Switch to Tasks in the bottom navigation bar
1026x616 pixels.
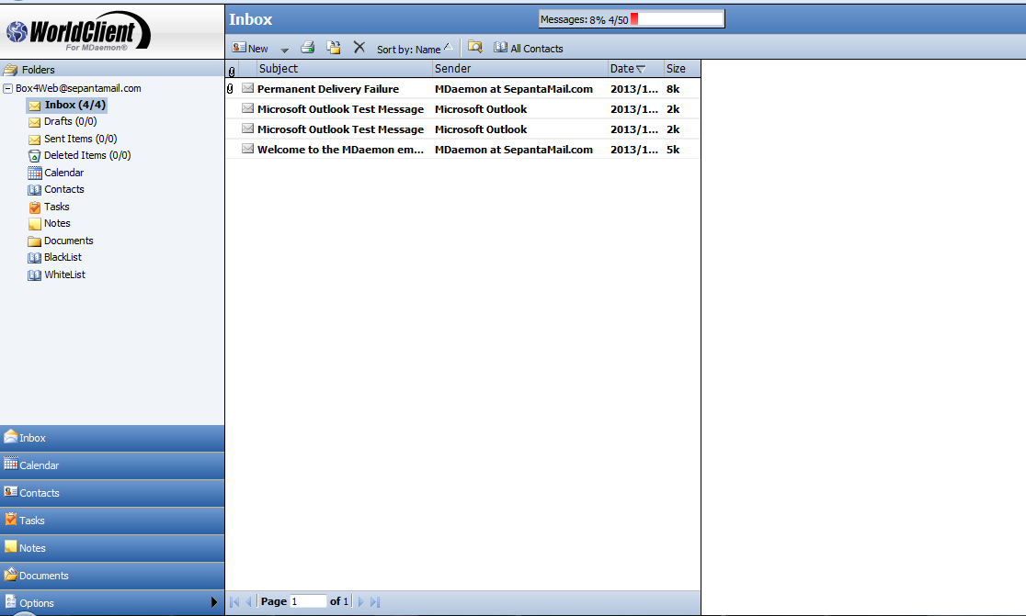112,520
